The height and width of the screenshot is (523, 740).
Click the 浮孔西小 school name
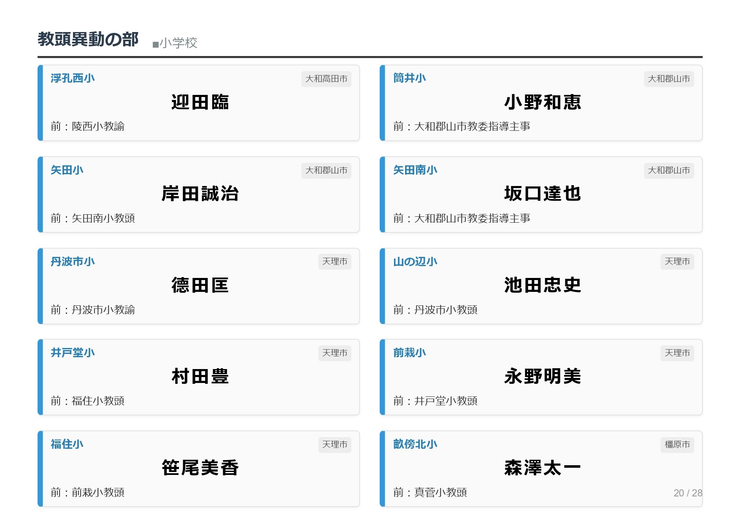[x=73, y=78]
